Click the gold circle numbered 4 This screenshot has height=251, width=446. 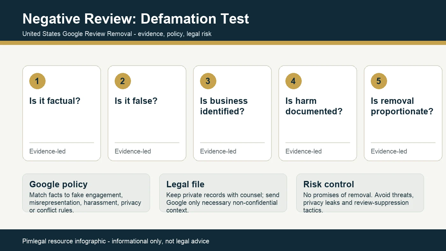294,81
